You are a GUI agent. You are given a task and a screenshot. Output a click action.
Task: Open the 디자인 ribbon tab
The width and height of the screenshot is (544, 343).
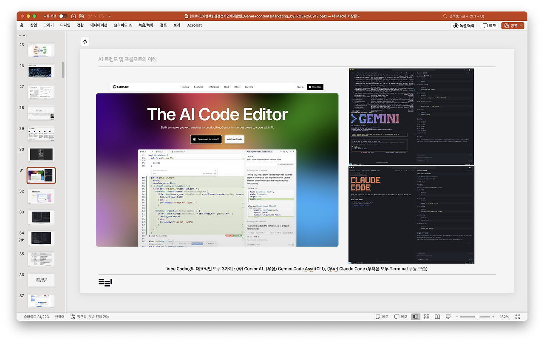click(65, 26)
